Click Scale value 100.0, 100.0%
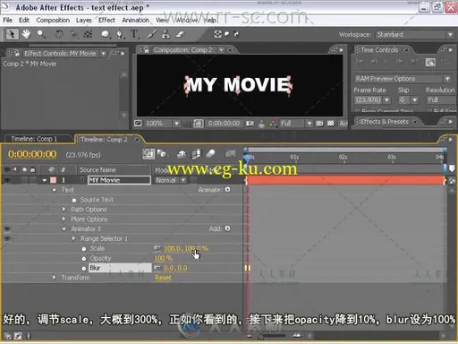The width and height of the screenshot is (458, 344). (185, 248)
